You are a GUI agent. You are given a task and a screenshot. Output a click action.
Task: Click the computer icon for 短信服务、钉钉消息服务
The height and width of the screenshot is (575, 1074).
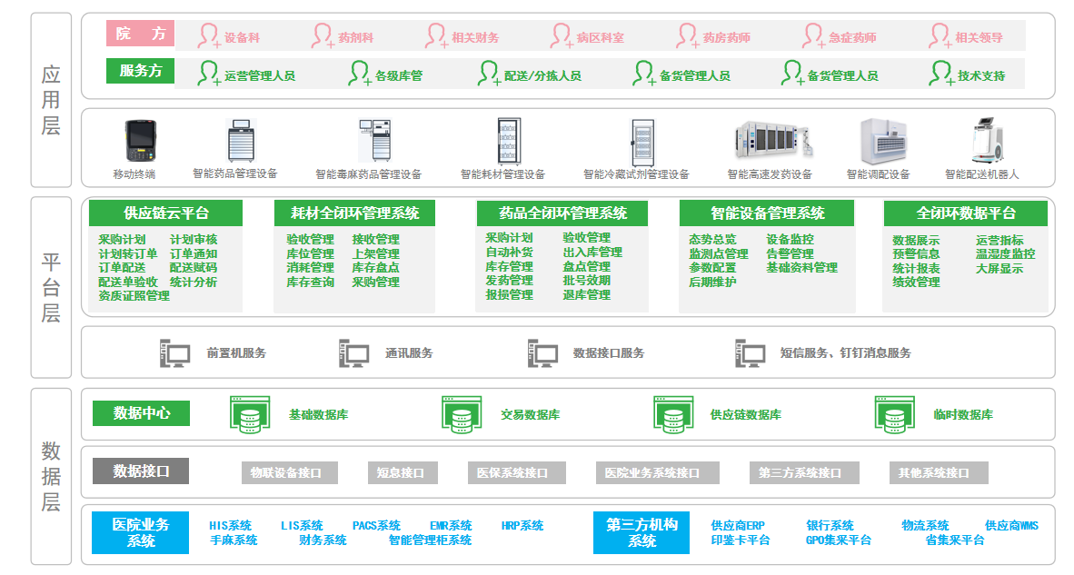750,353
